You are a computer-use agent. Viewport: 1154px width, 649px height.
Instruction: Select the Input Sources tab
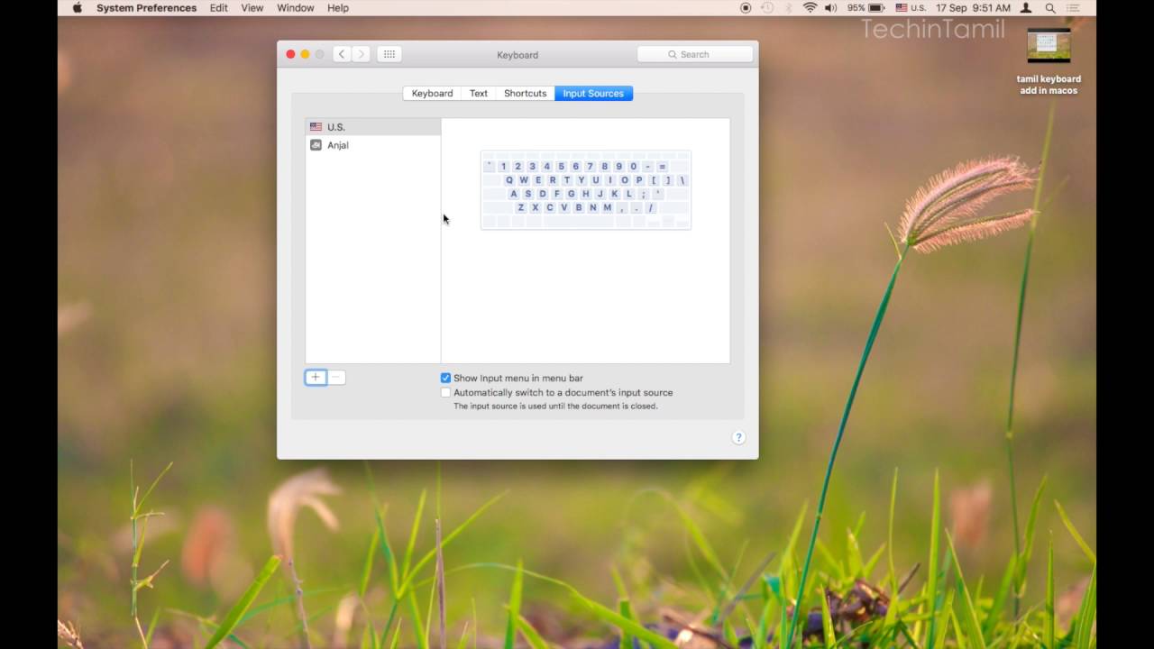point(593,93)
